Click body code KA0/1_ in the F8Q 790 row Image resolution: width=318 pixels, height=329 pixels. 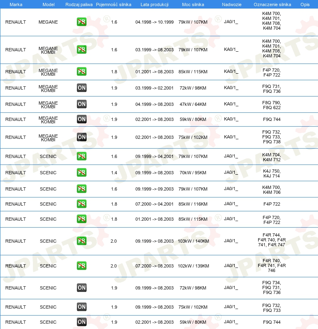coord(231,104)
